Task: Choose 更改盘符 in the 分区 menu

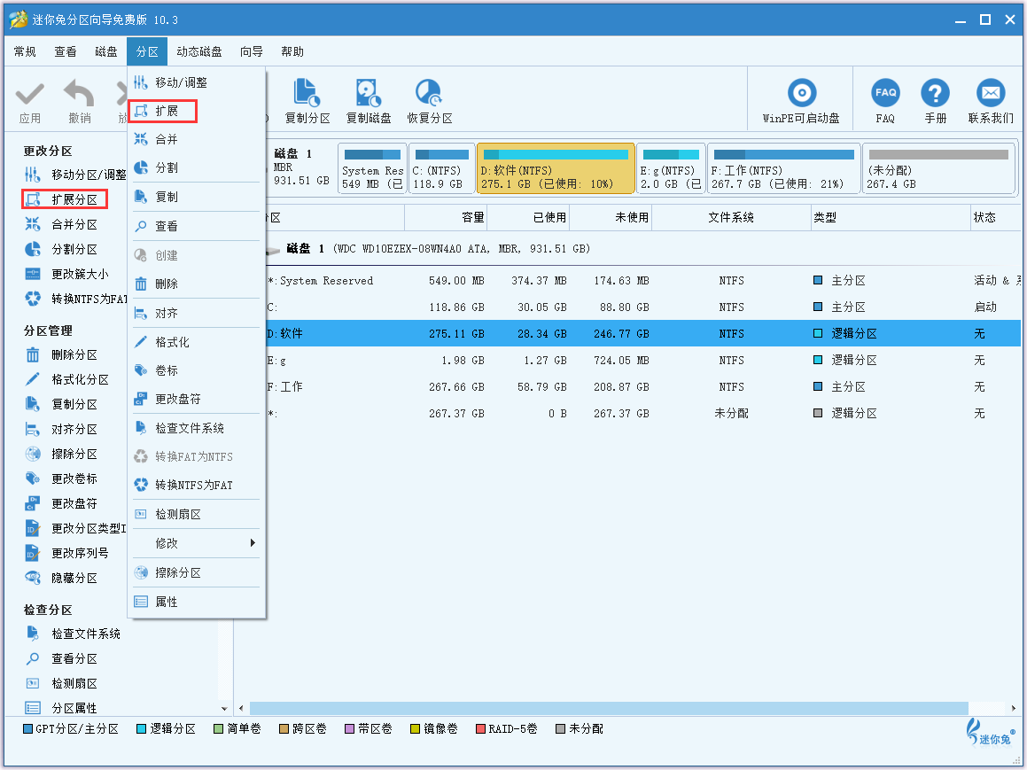Action: [197, 399]
